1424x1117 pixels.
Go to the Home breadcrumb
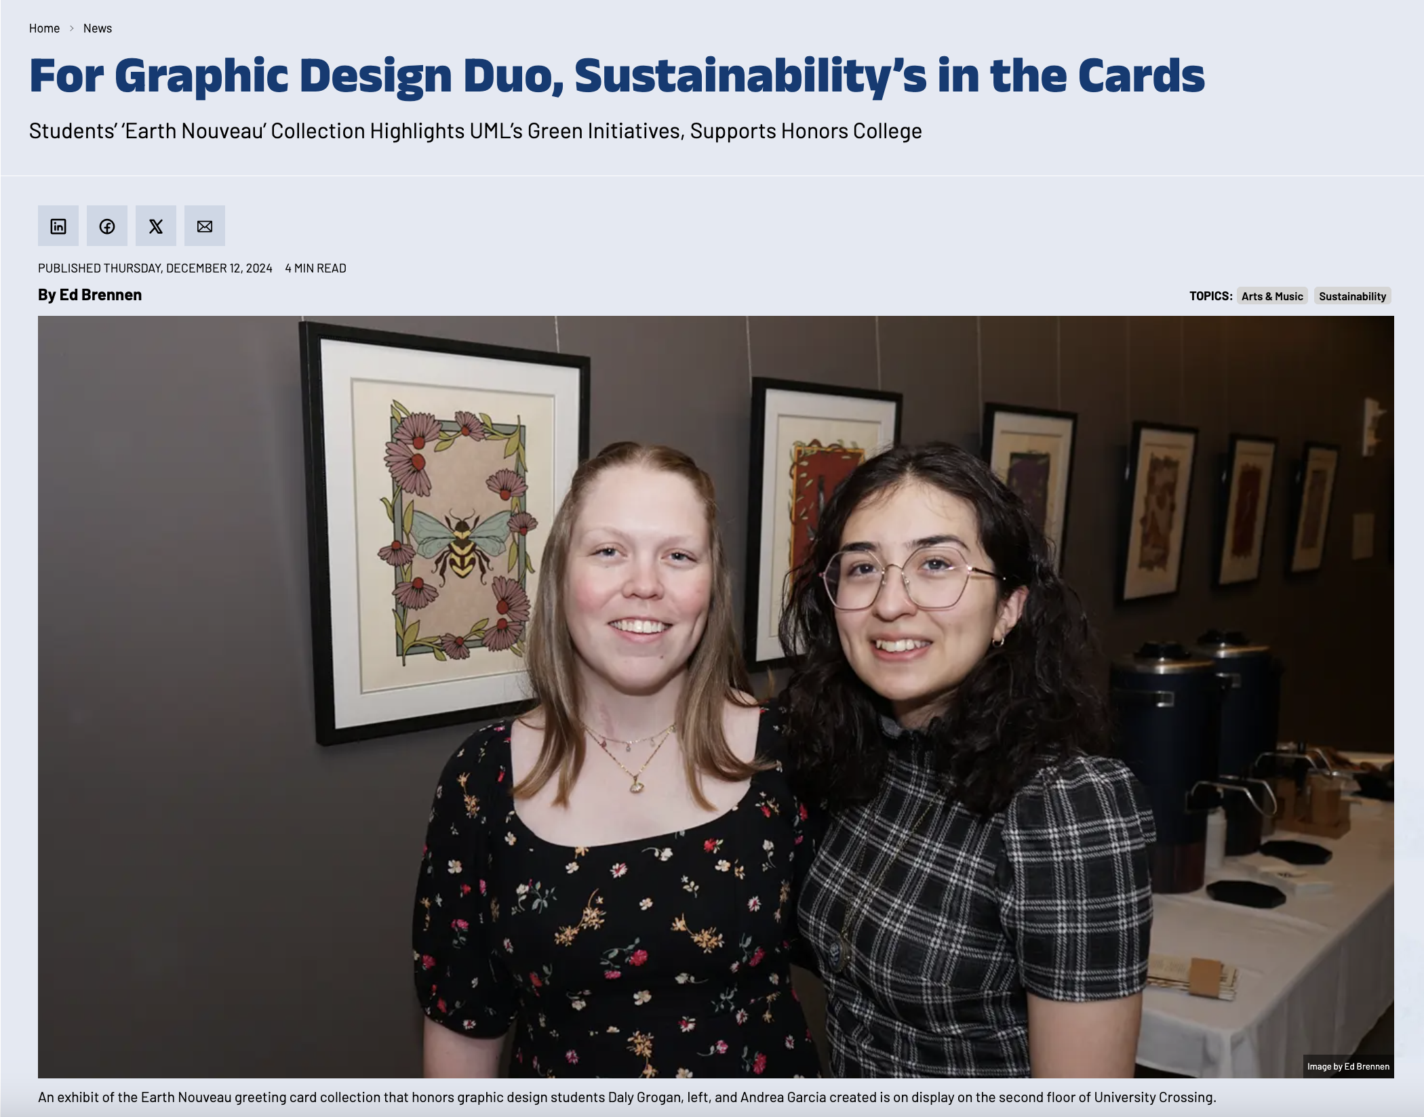click(44, 28)
